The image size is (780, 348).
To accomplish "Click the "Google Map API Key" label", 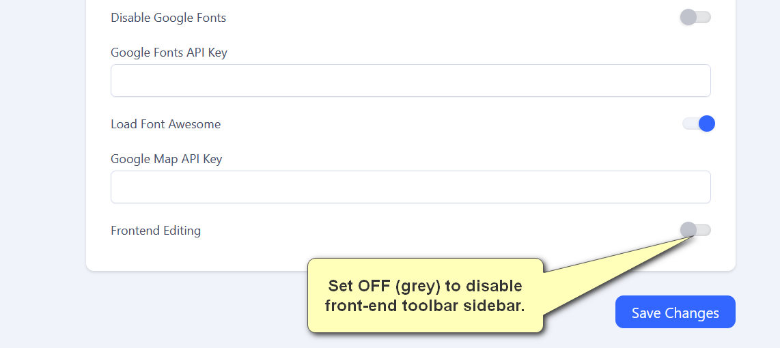I will coord(166,159).
